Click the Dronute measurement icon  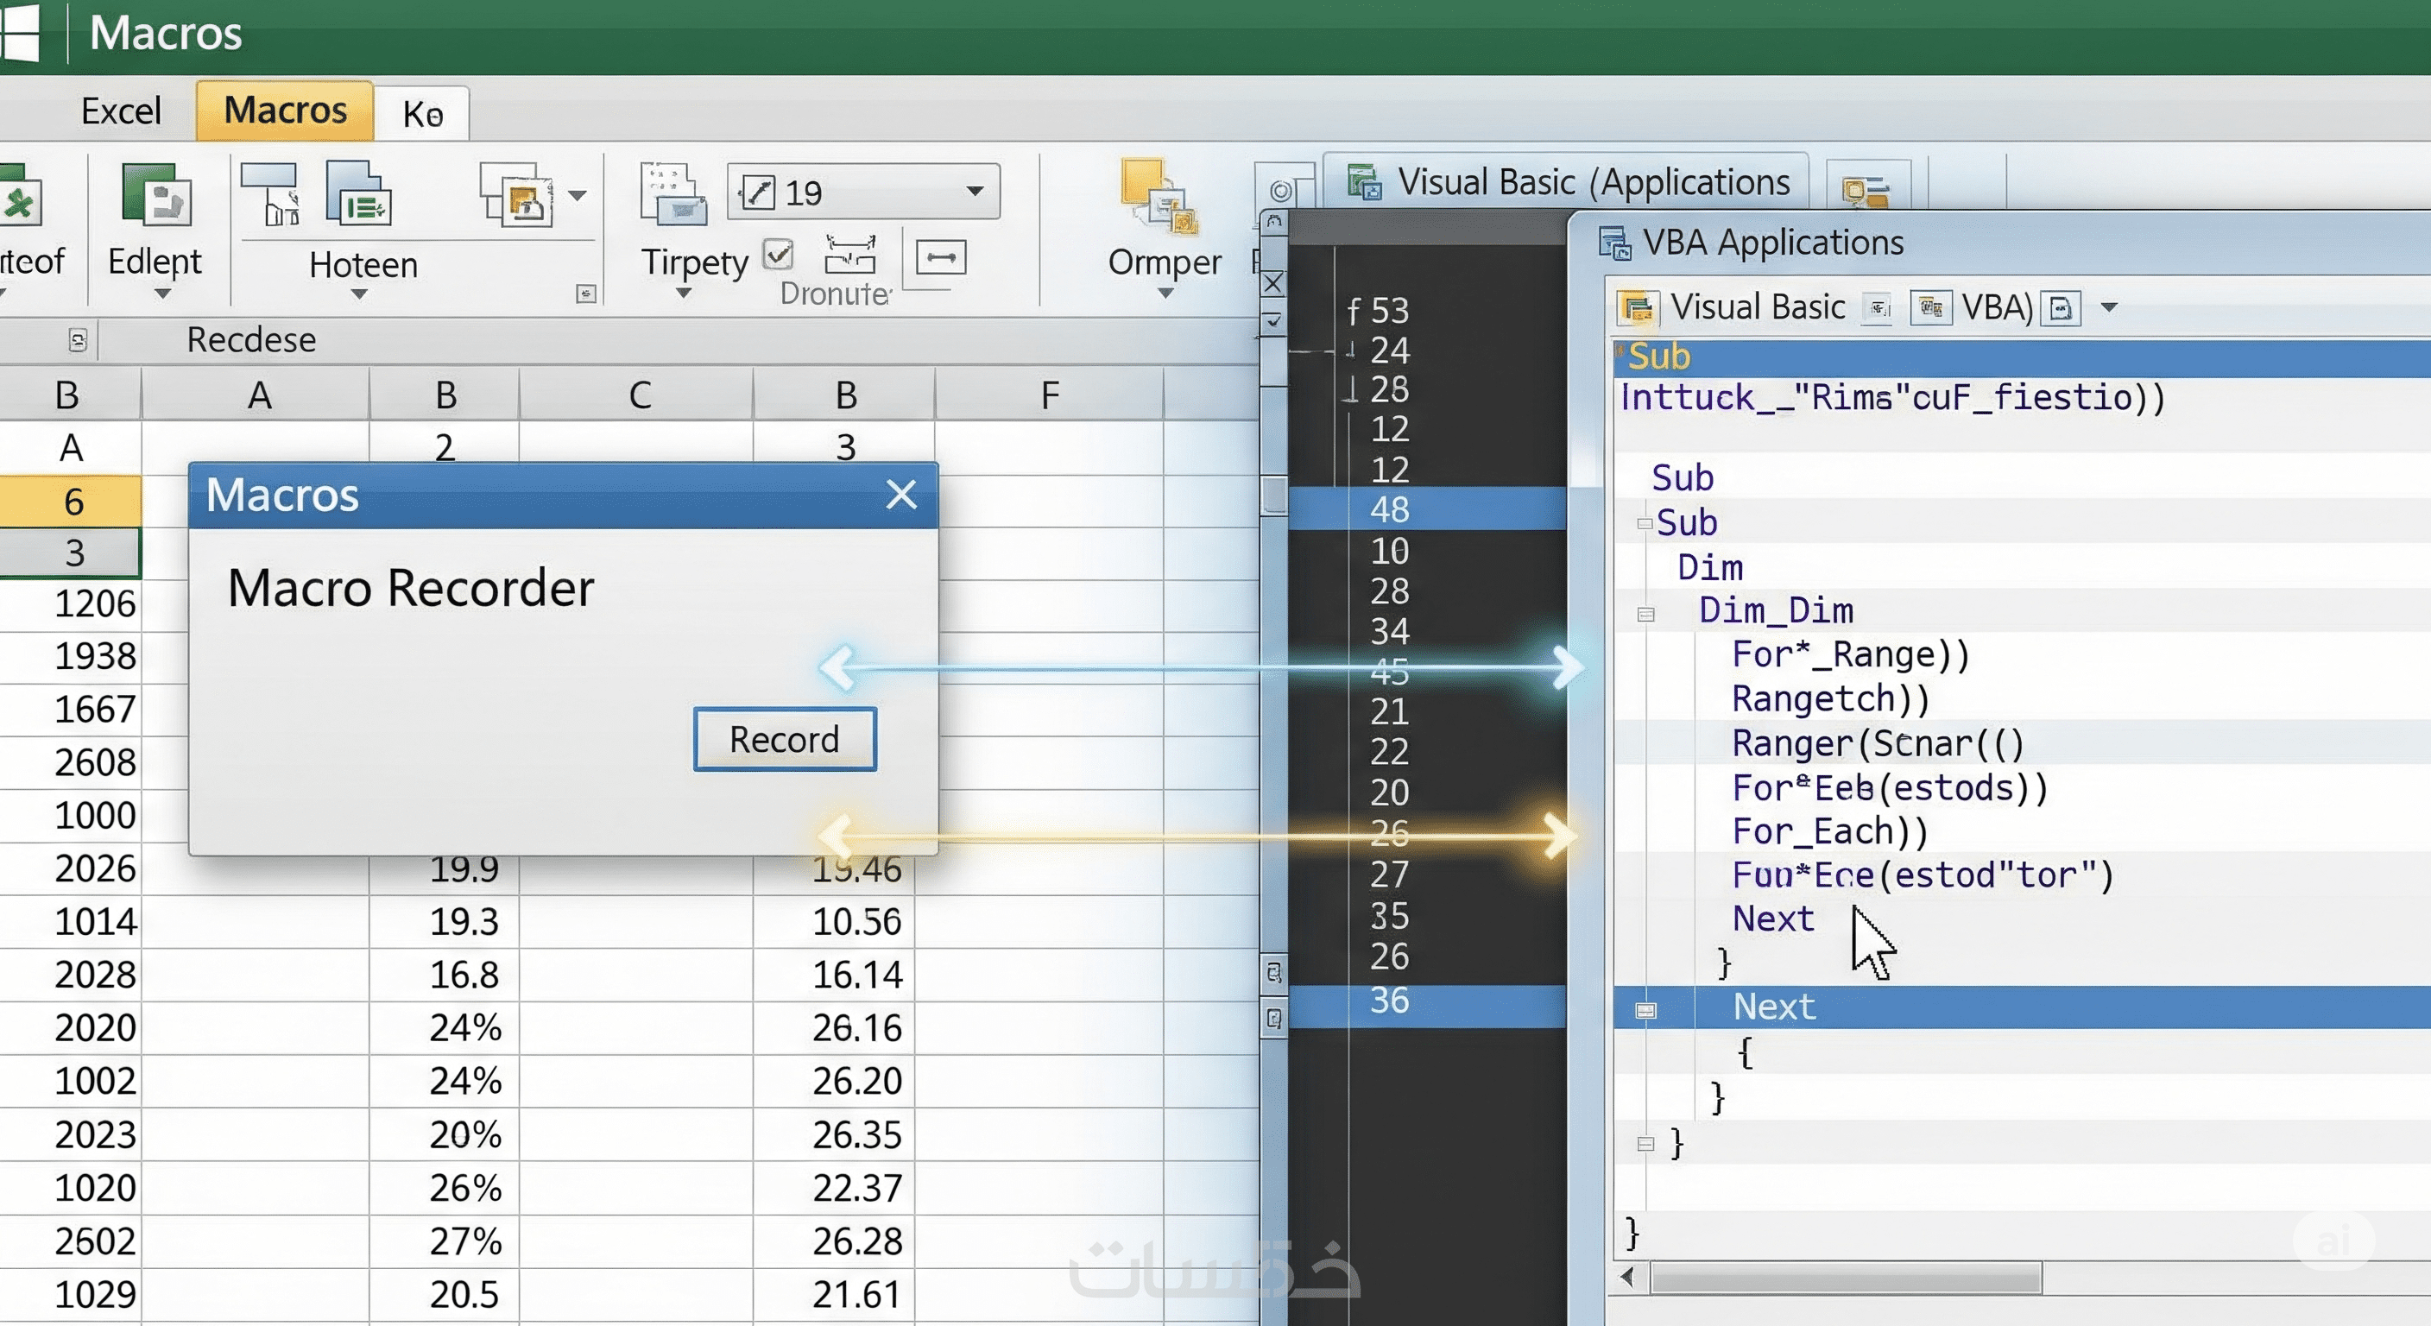click(849, 254)
